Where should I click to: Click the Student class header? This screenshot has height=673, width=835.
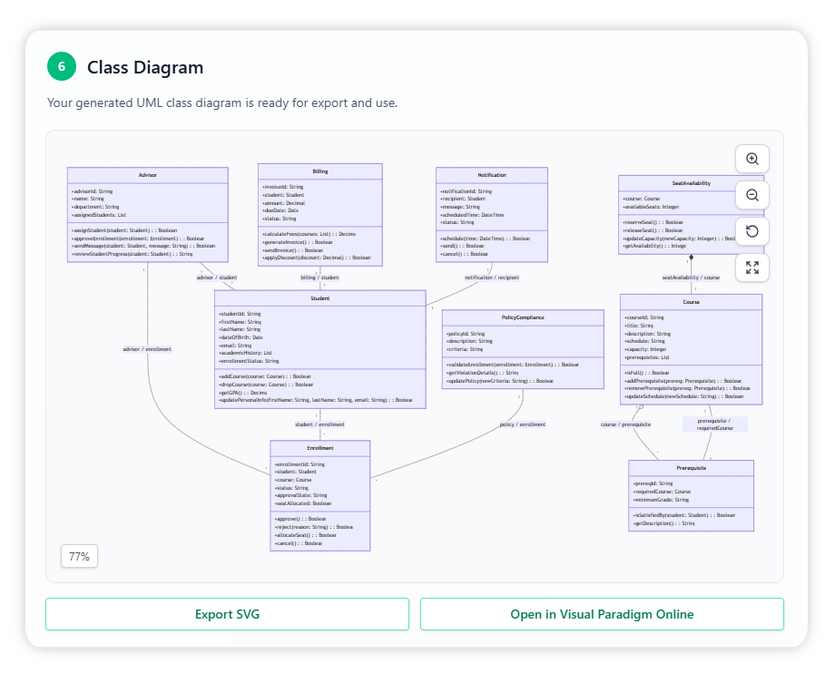(319, 297)
